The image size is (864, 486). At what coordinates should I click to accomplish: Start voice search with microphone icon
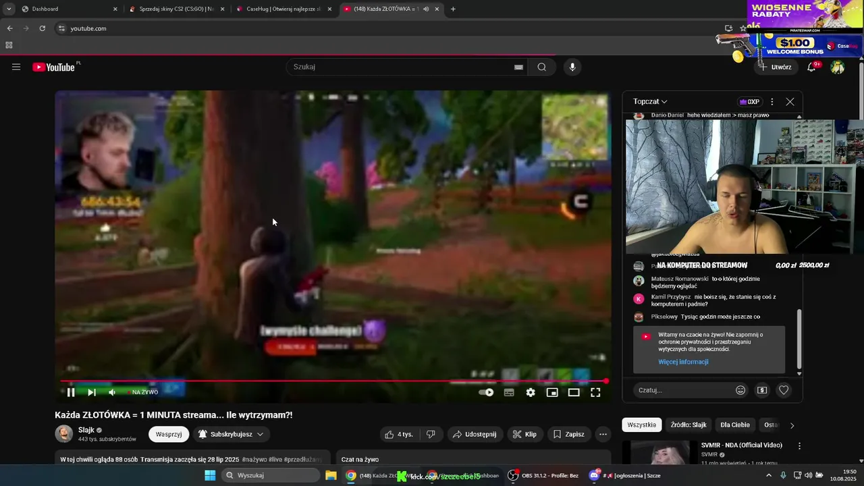pyautogui.click(x=572, y=67)
